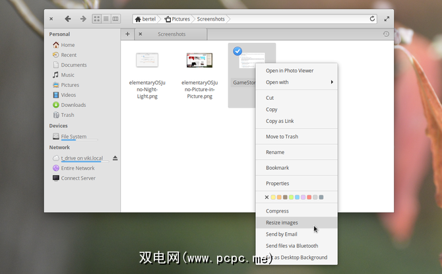The width and height of the screenshot is (442, 274).
Task: Collapse the Devices section header
Action: pyautogui.click(x=58, y=126)
